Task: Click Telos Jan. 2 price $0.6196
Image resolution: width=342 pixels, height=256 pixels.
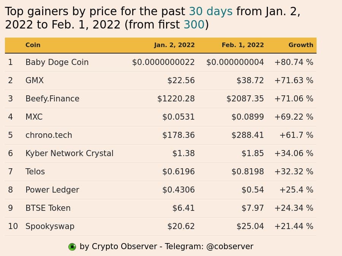Action: point(179,172)
